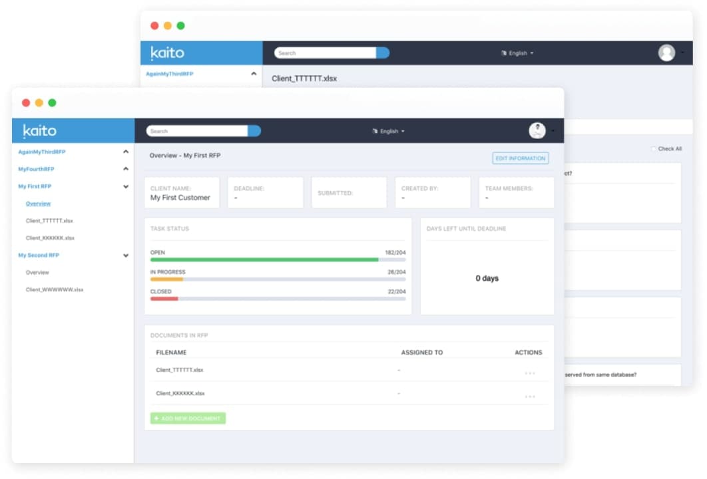Click the orange In Progress task bar

pyautogui.click(x=167, y=279)
